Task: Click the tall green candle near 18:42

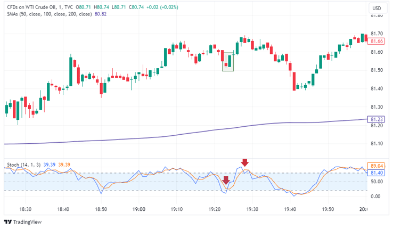Action: (71, 71)
